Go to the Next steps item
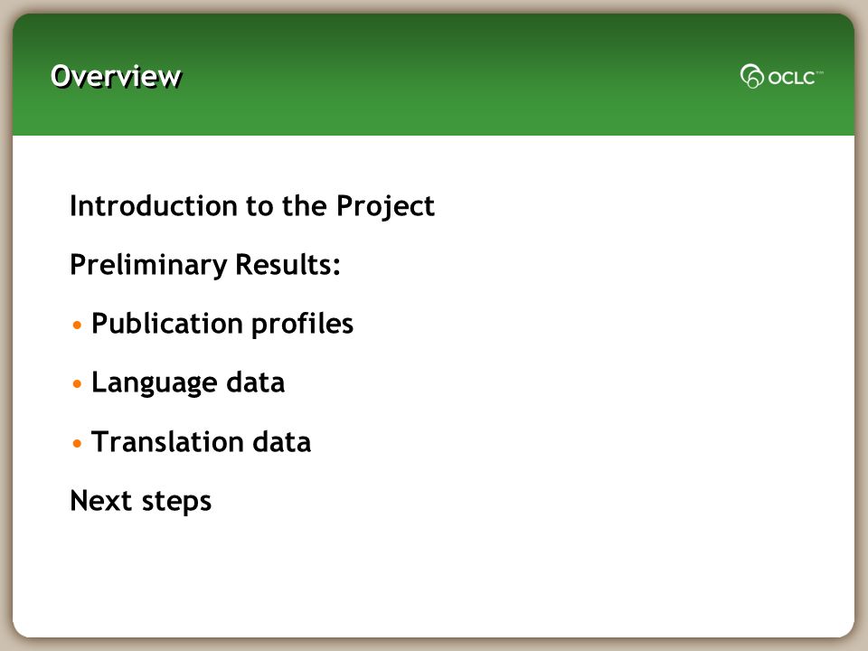Screen dimensions: 868x651 [141, 501]
